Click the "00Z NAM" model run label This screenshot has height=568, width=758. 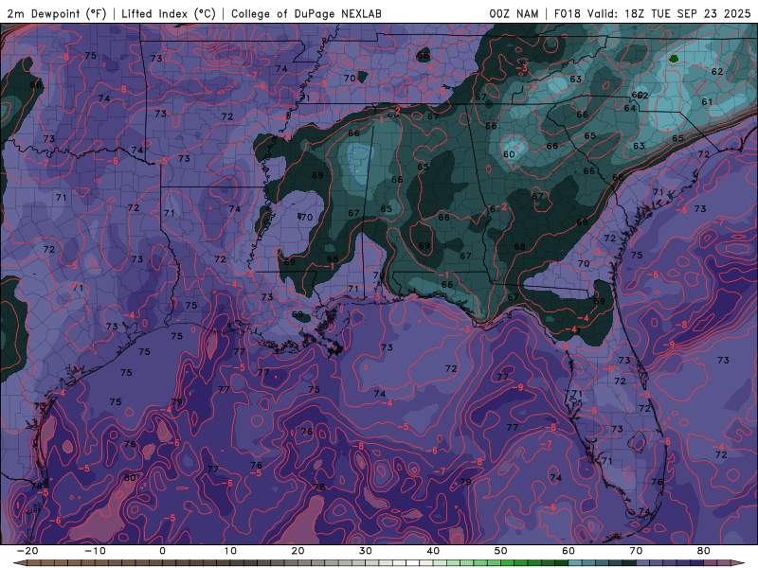click(514, 13)
